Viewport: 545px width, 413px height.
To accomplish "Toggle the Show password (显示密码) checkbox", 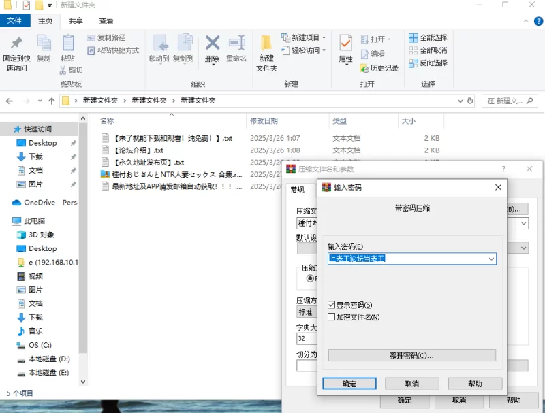I will pos(332,305).
